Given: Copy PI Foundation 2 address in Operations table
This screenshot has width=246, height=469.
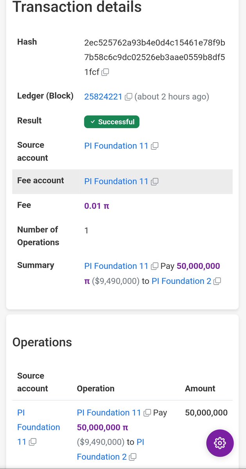Looking at the screenshot, I should click(133, 457).
